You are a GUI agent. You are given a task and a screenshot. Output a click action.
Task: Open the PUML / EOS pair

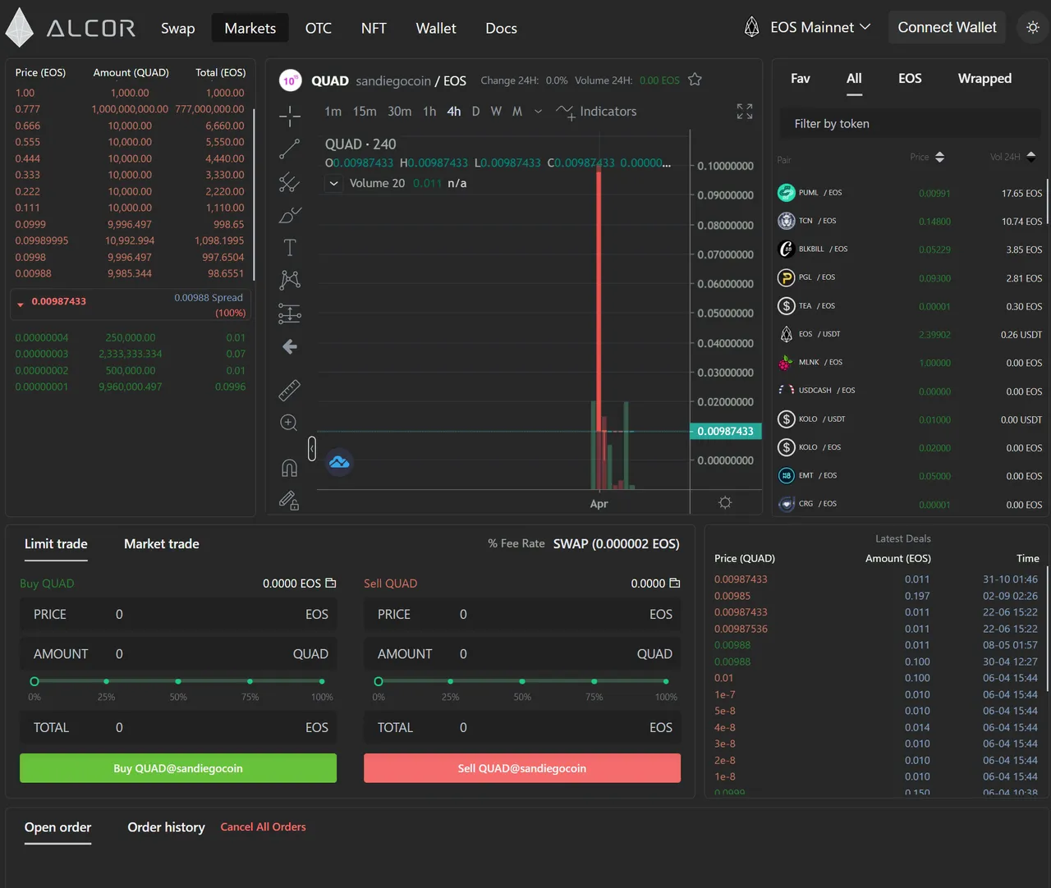coord(910,193)
